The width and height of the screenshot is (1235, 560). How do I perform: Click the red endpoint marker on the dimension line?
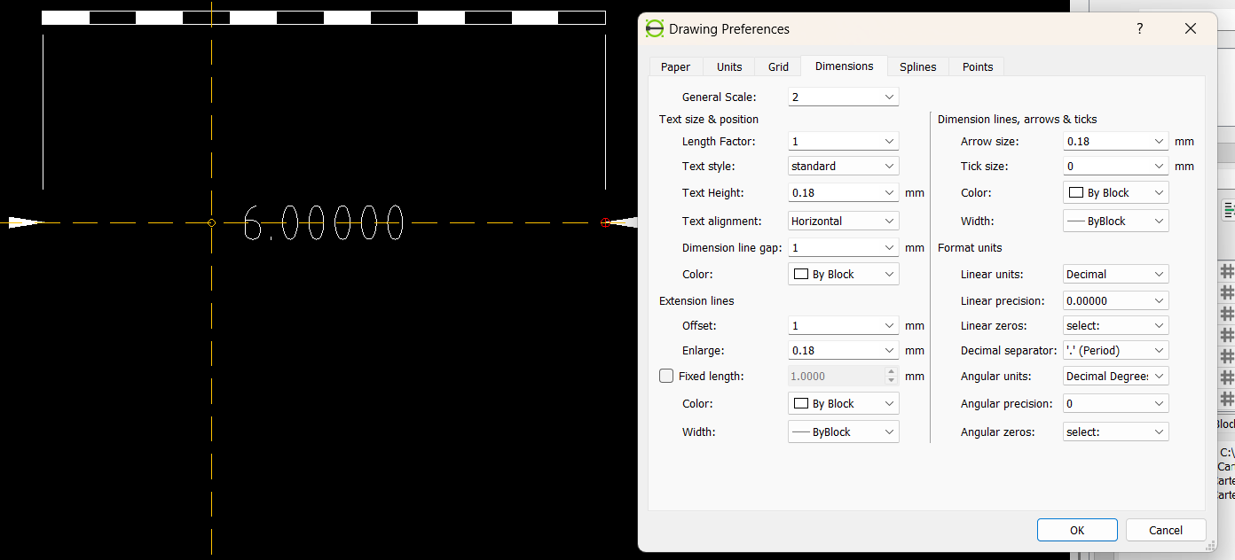pyautogui.click(x=605, y=222)
